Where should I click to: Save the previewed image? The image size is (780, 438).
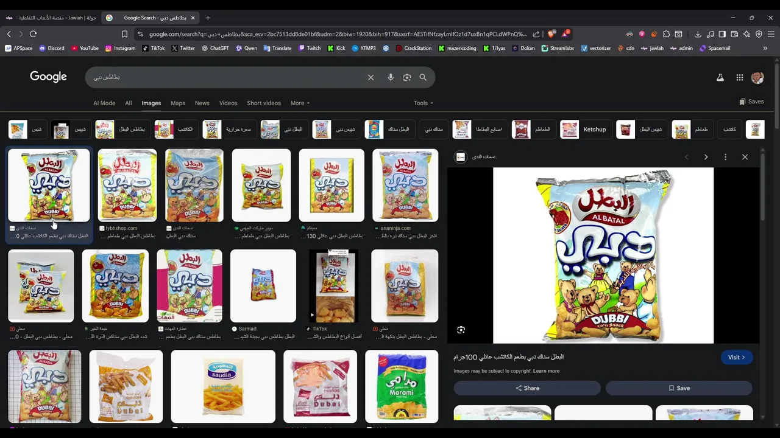[x=679, y=388]
